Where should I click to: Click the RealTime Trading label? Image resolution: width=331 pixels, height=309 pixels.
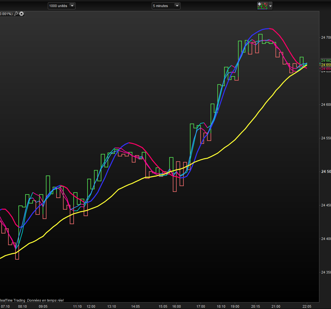(13, 300)
